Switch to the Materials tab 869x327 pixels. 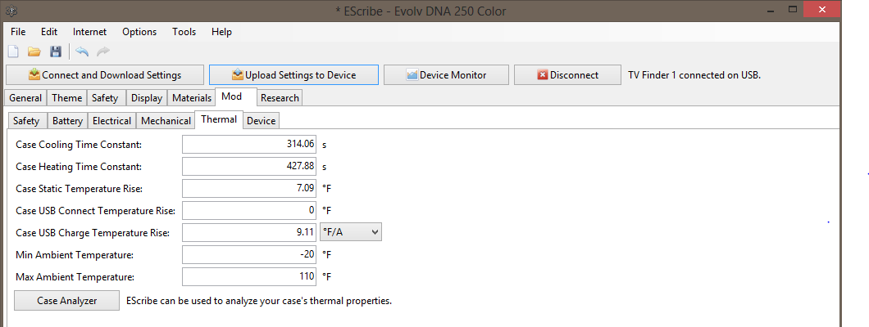(x=192, y=98)
